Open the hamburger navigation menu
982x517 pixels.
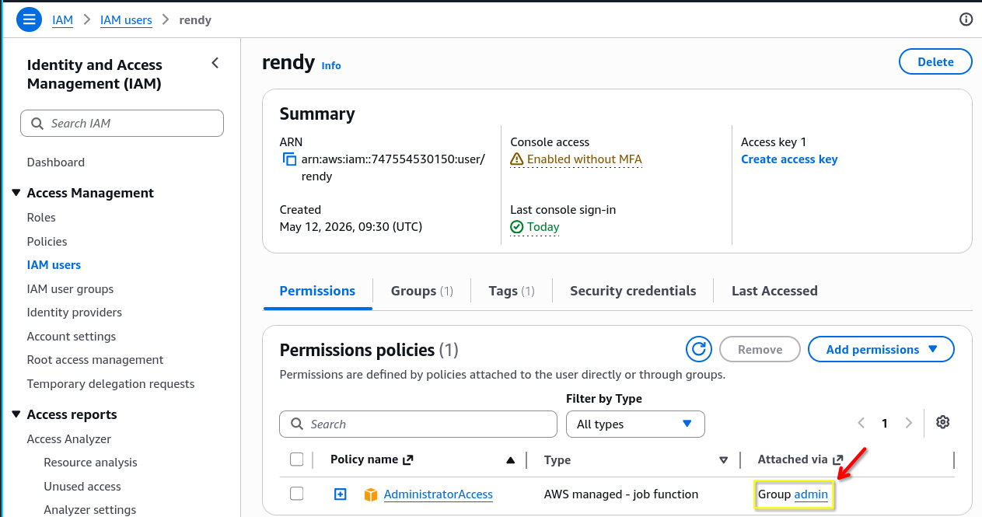(x=29, y=19)
